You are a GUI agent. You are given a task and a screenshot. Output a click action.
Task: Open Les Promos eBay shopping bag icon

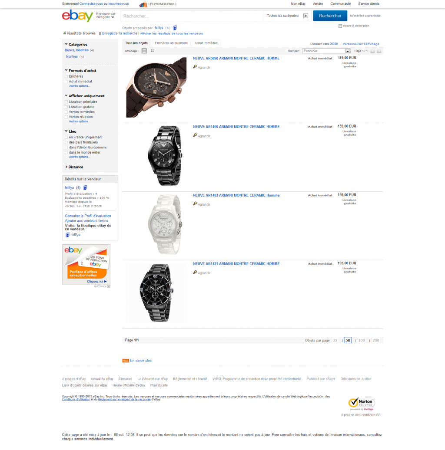coord(143,4)
